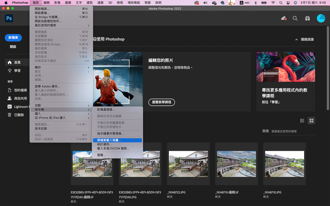Expand the 讀入 submenu
This screenshot has width=330, height=206.
61,114
